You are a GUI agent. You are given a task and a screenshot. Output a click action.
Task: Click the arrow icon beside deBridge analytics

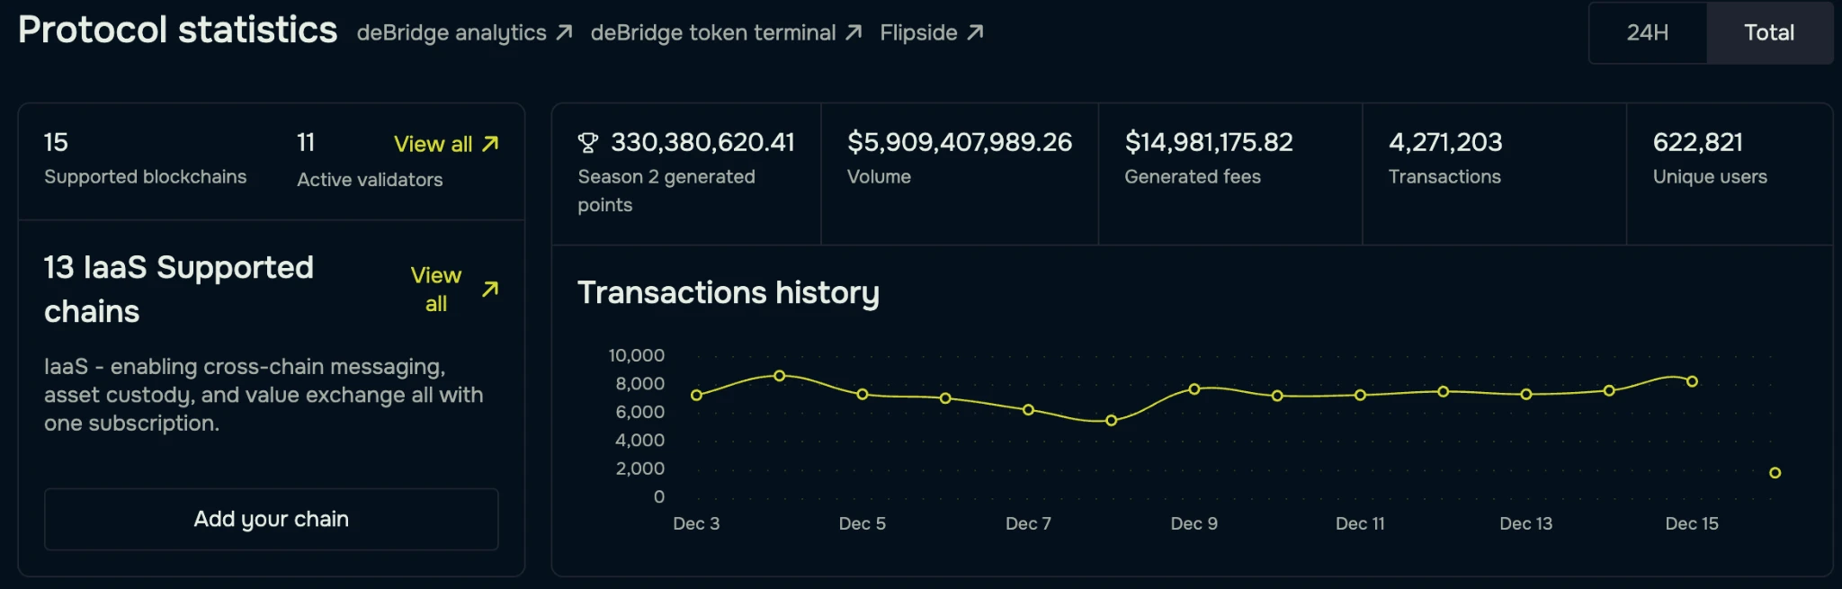point(564,32)
